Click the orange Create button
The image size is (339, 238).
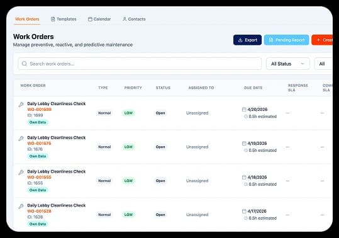(322, 40)
